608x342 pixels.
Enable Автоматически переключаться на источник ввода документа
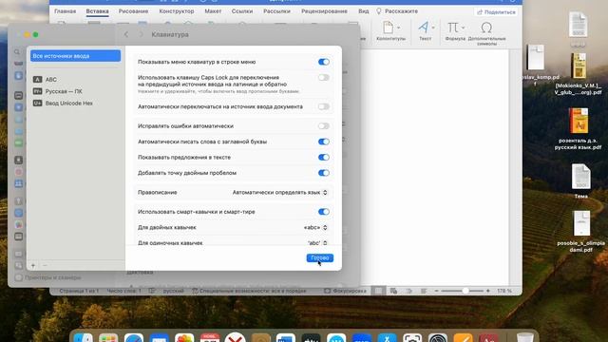pos(323,106)
